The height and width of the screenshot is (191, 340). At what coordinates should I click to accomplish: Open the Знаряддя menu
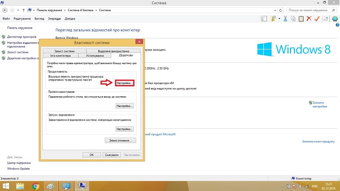pos(54,18)
